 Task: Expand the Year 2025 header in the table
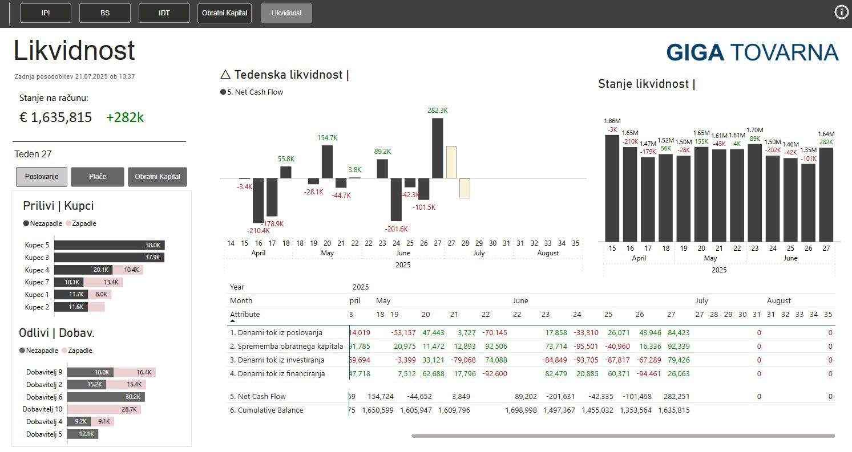click(236, 287)
